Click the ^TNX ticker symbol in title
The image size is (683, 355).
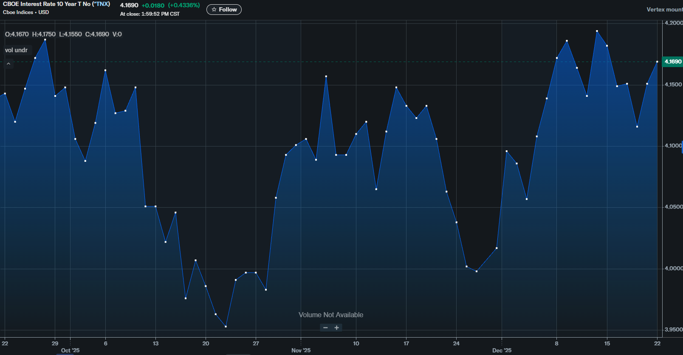(101, 4)
